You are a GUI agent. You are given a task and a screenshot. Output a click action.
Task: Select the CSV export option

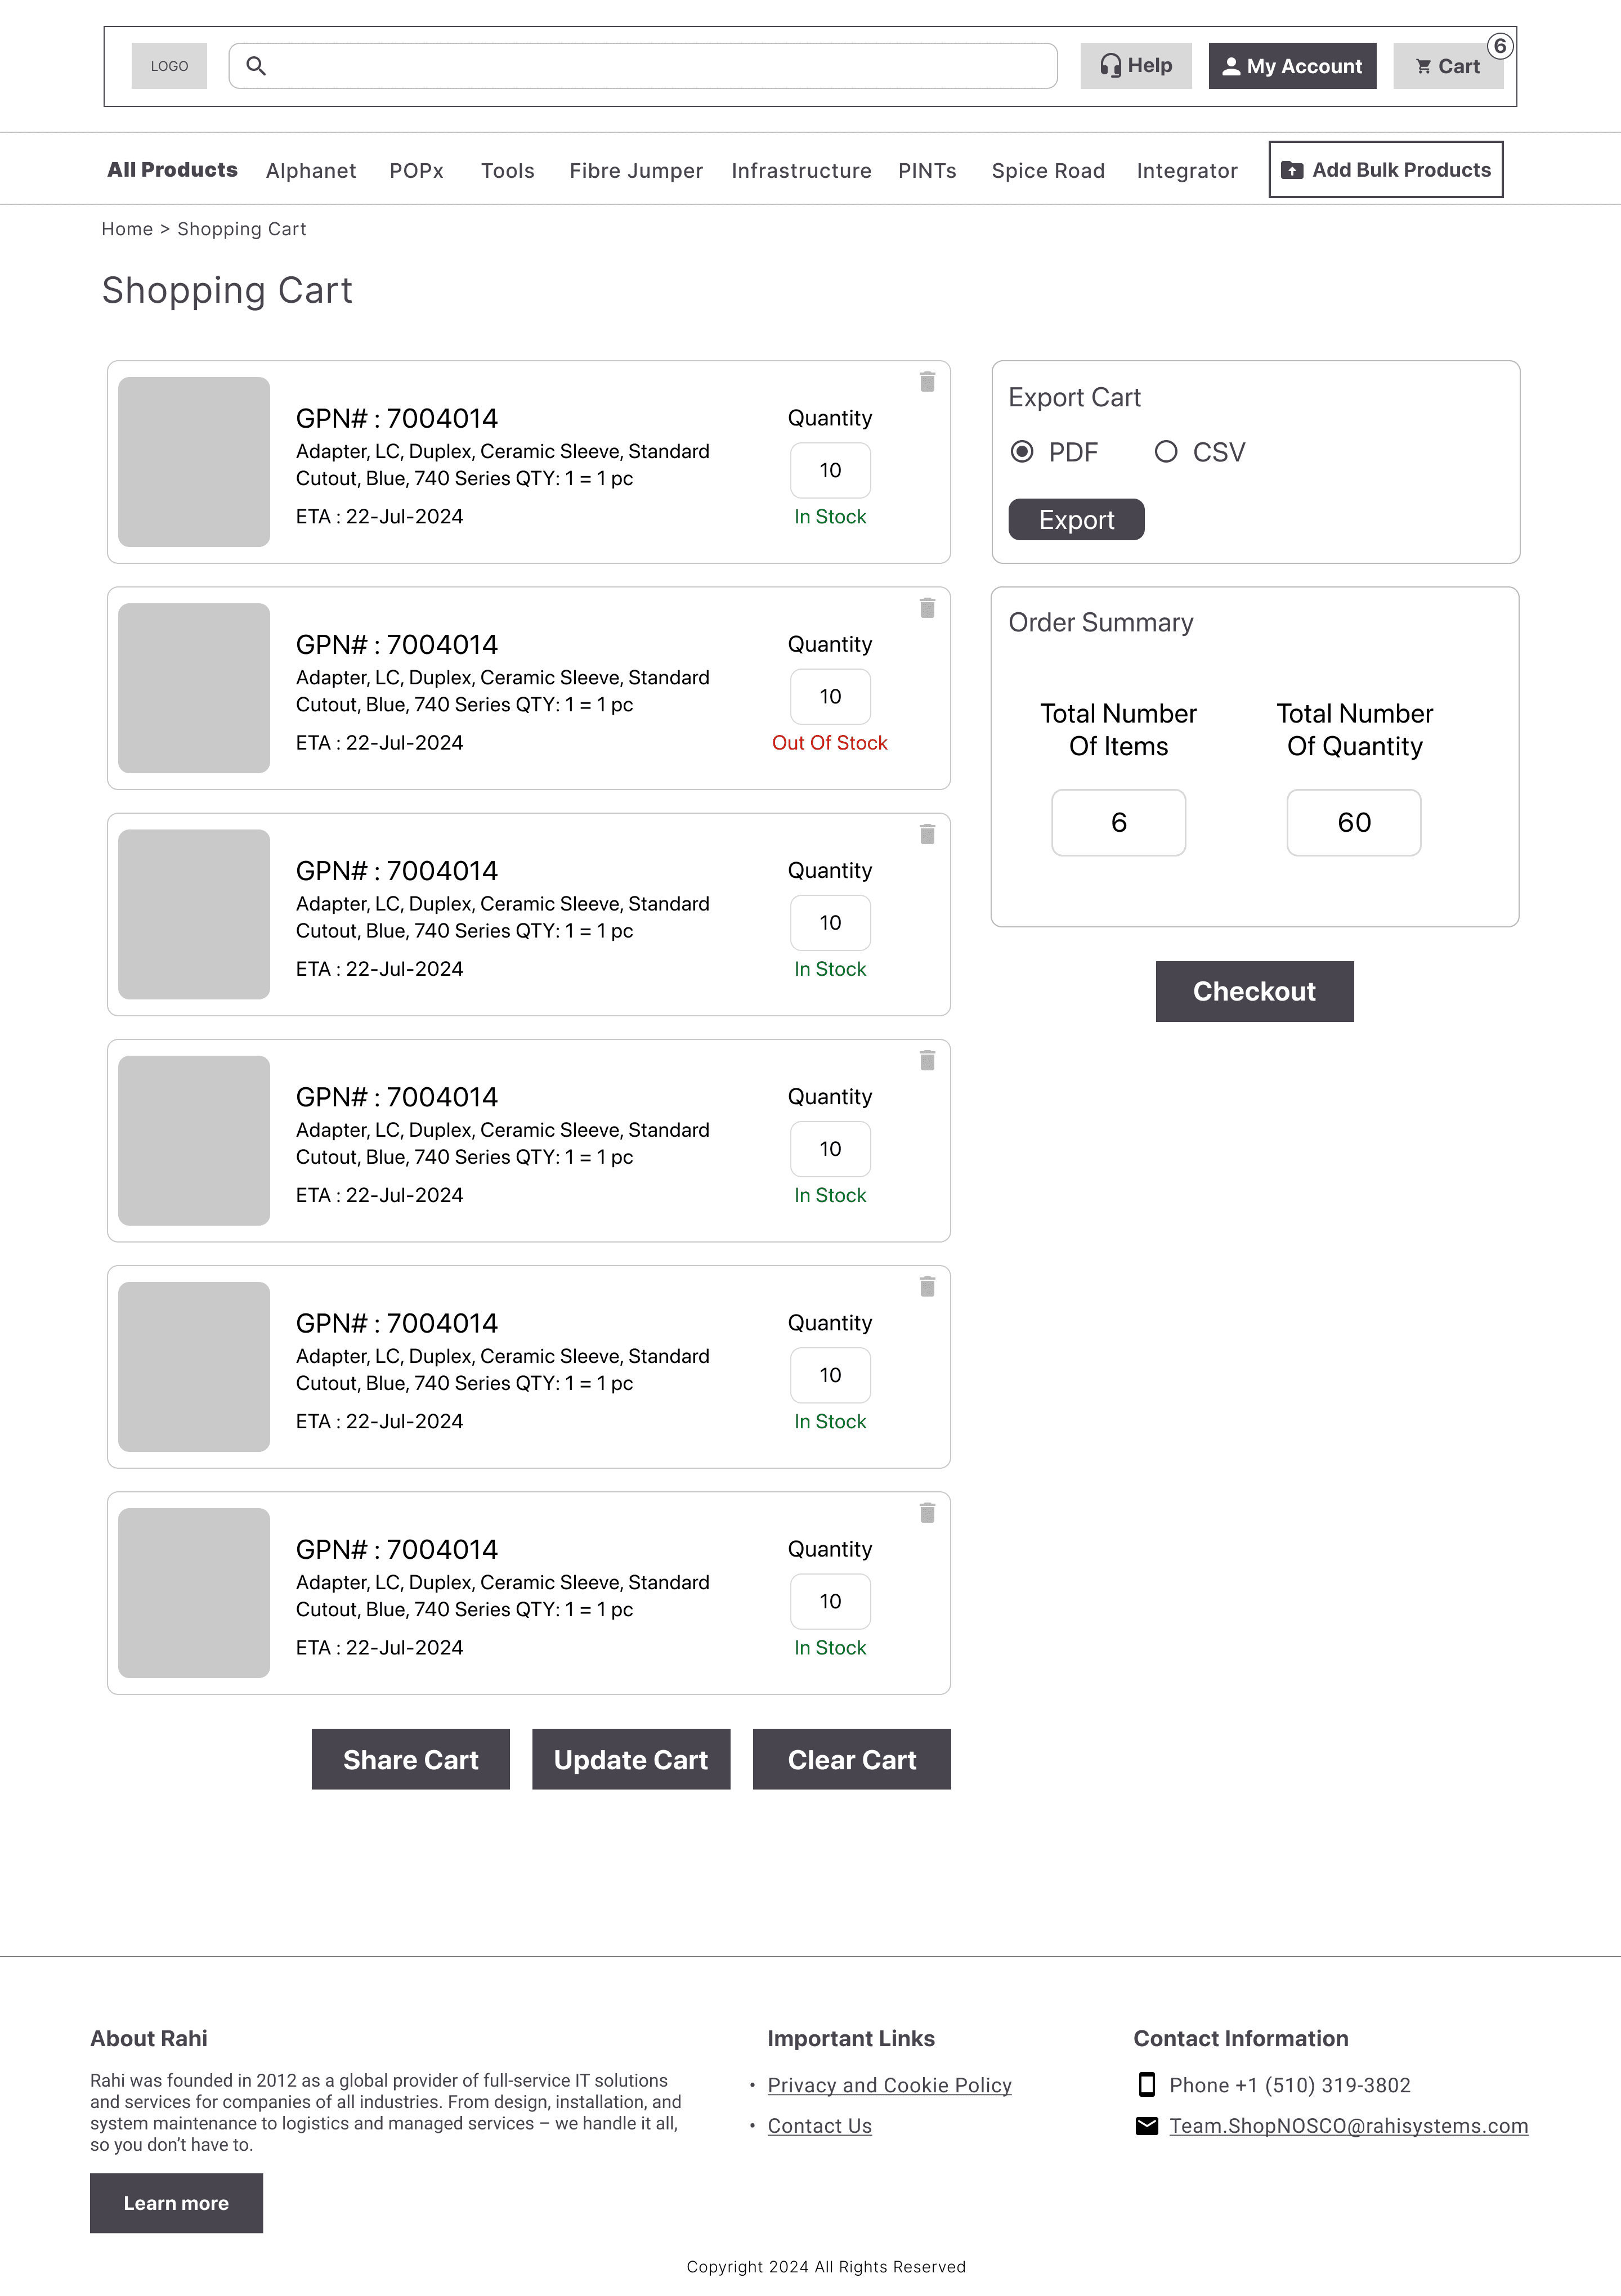[x=1166, y=452]
